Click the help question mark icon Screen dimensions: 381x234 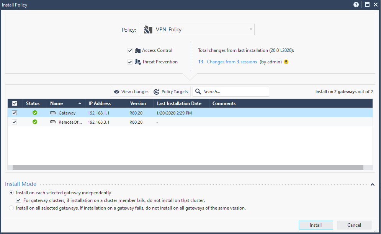tap(356, 5)
